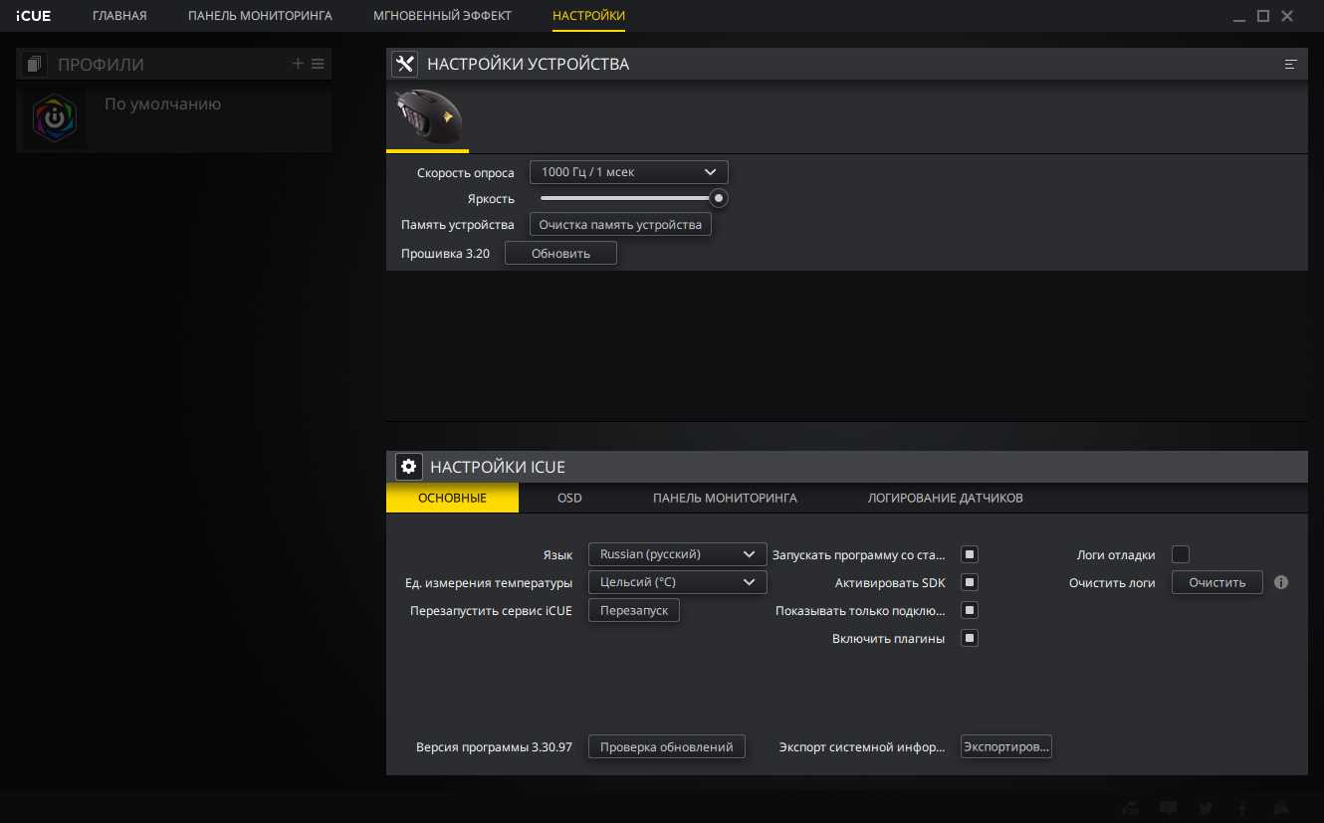The image size is (1324, 823).
Task: Select the Corsair mouse device icon
Action: 426,116
